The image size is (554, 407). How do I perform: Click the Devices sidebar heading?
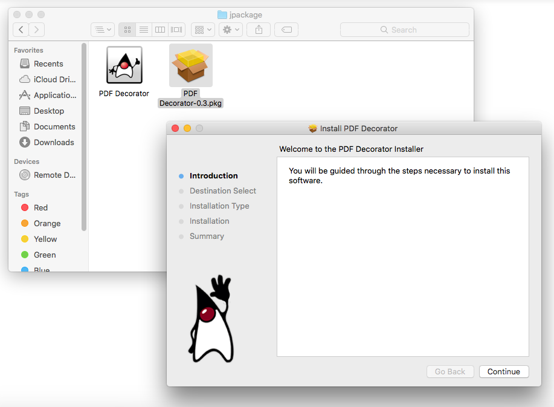(x=27, y=161)
